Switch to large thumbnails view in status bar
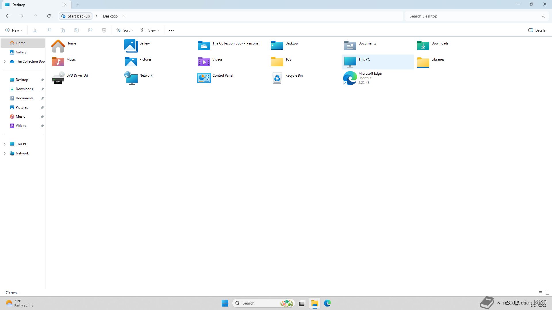The image size is (552, 310). 547,293
